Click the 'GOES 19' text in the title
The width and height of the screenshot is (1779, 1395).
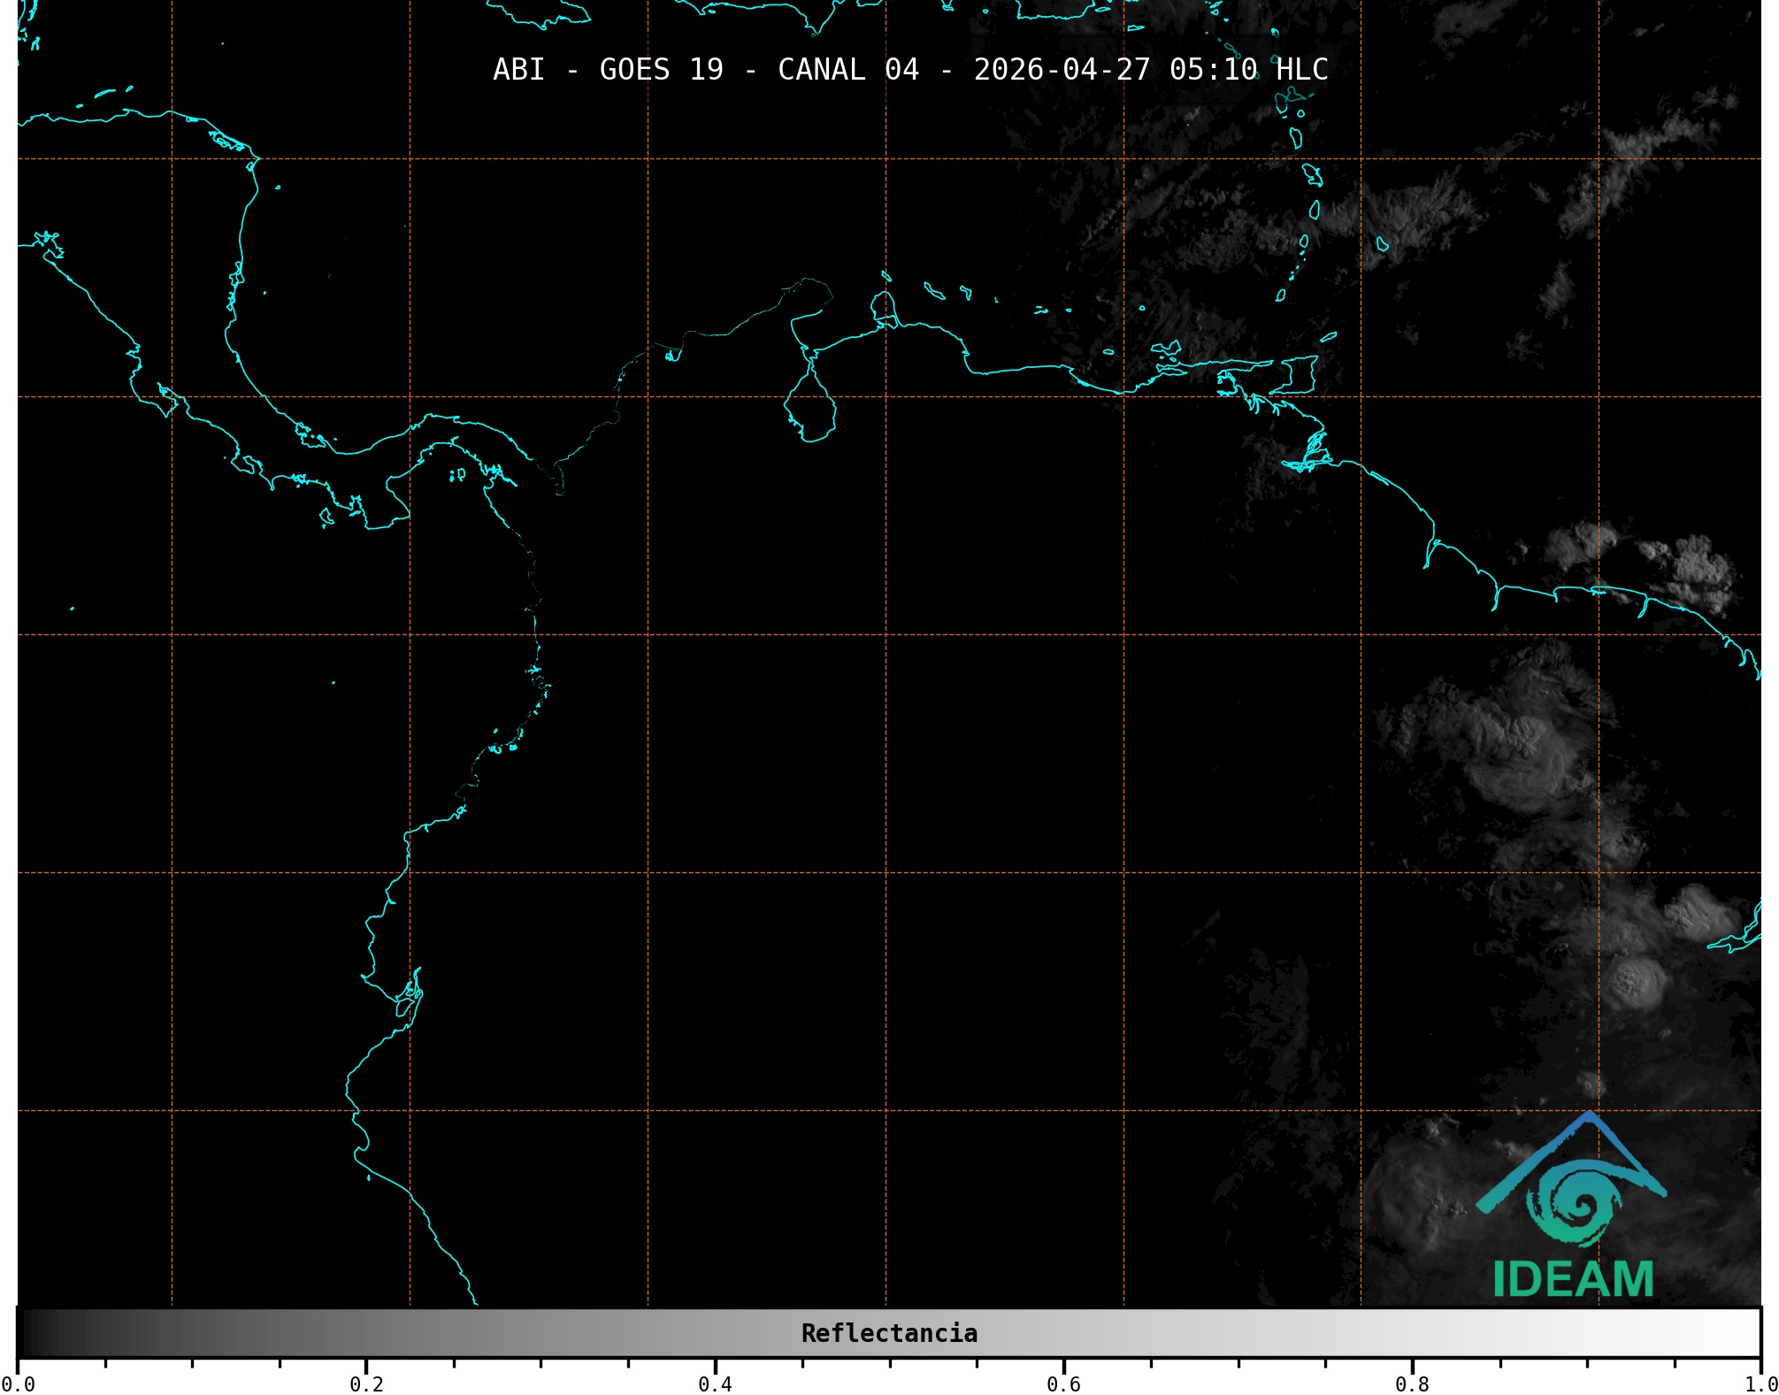point(661,70)
